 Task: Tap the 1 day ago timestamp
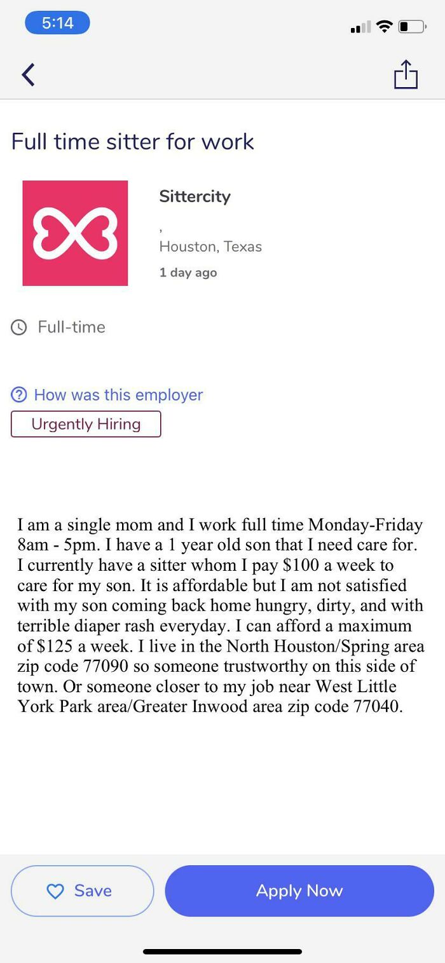pyautogui.click(x=188, y=272)
